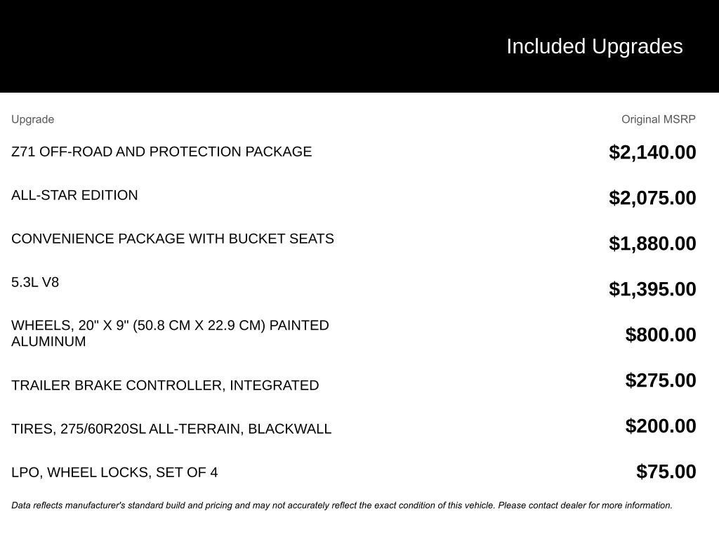The height and width of the screenshot is (539, 719).
Task: Click the $1,395.00 price
Action: pyautogui.click(x=652, y=289)
